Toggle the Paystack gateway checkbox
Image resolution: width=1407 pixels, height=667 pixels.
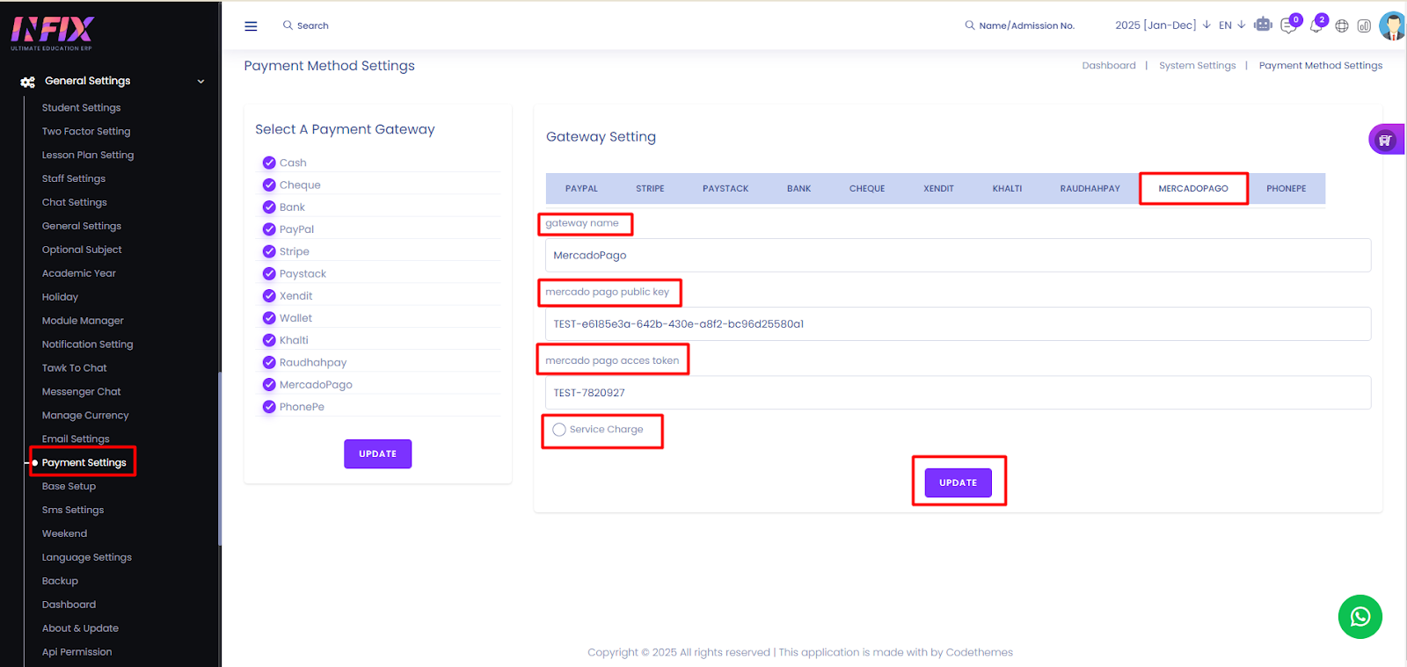[269, 273]
